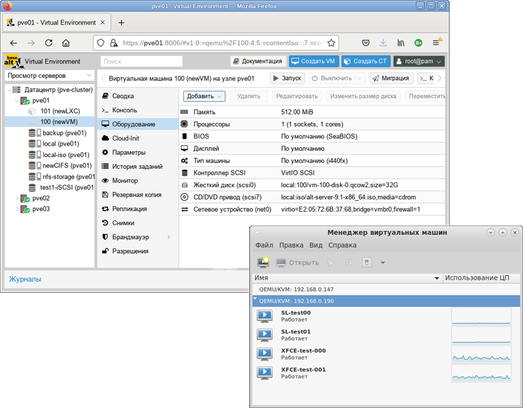Open the Правка menu
523x408 pixels.
click(291, 245)
